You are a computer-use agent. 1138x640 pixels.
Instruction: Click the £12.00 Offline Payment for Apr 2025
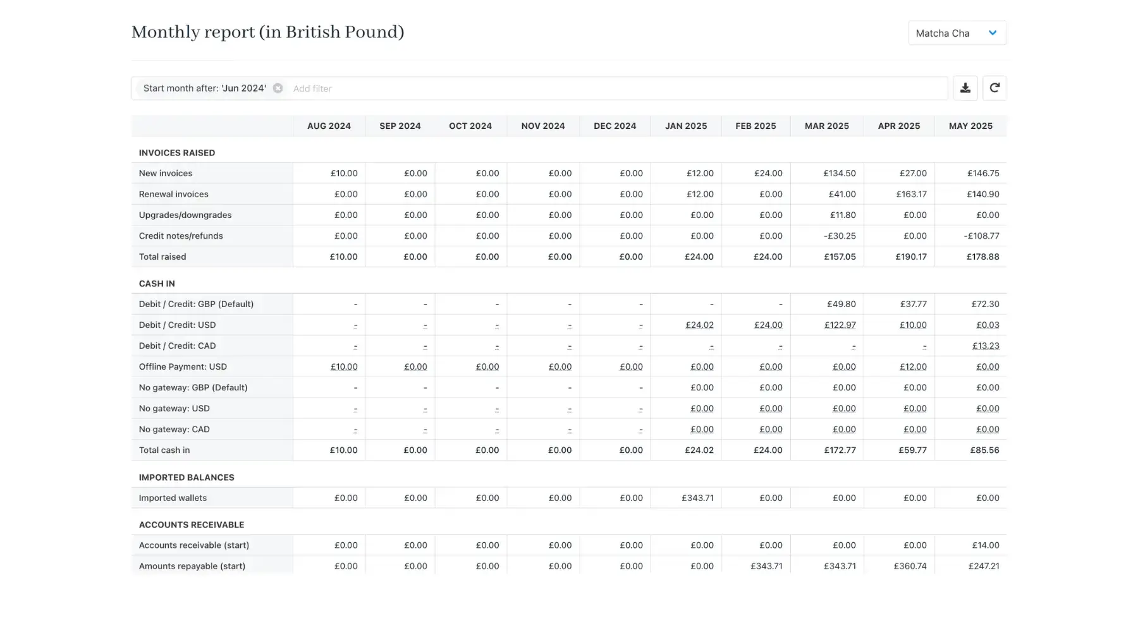point(913,366)
